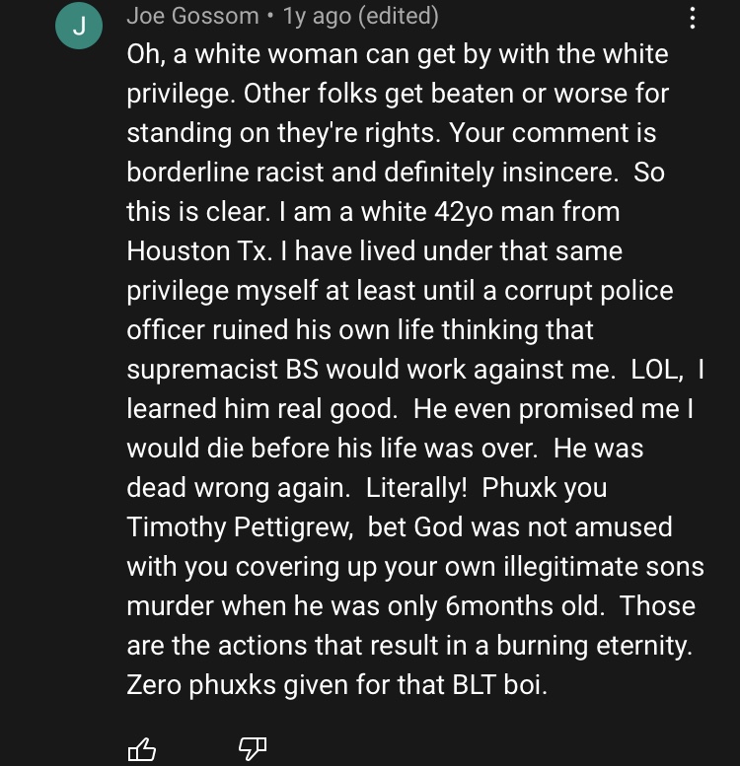The height and width of the screenshot is (766, 740).
Task: Tap the '(edited)' label beside the timestamp
Action: 399,16
